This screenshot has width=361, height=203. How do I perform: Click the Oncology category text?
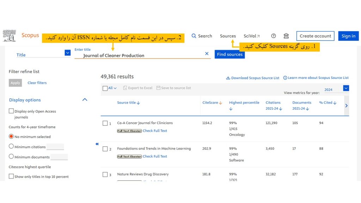coord(237,135)
